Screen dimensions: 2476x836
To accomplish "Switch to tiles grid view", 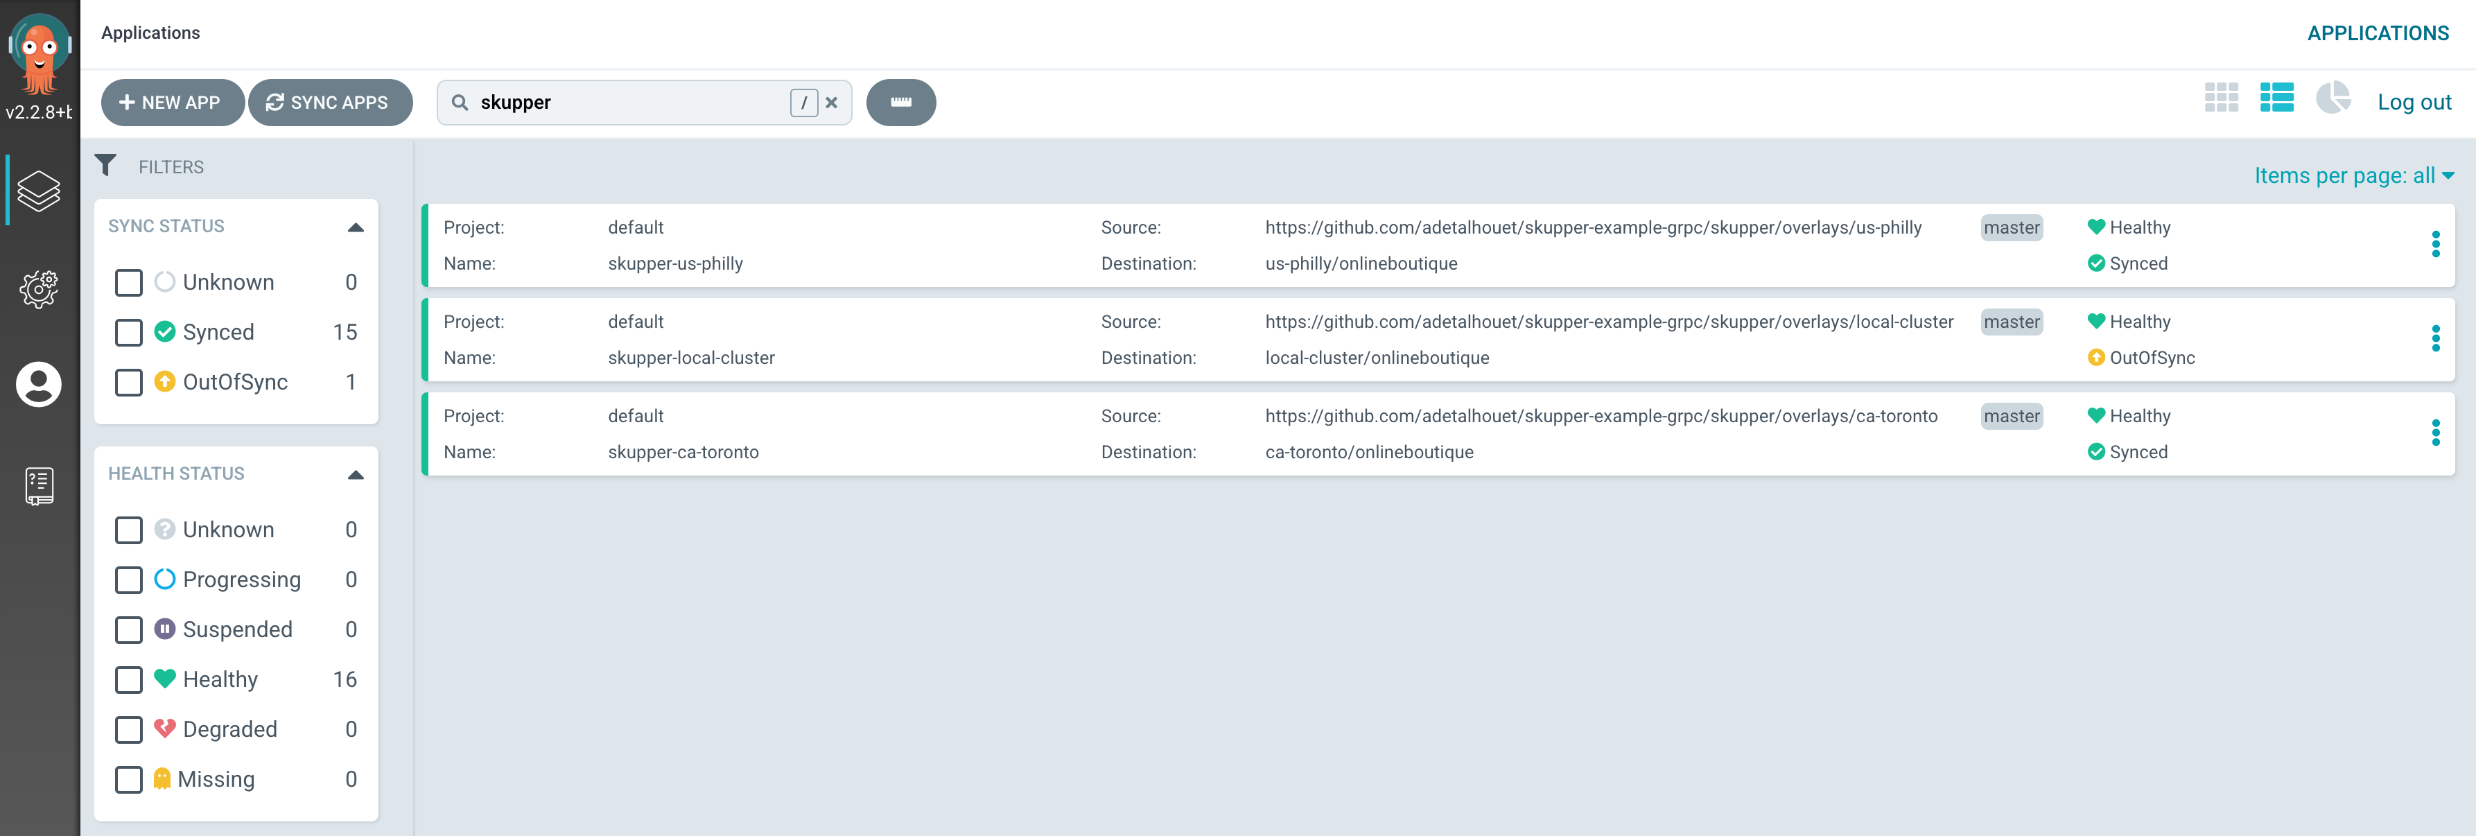I will (x=2222, y=98).
